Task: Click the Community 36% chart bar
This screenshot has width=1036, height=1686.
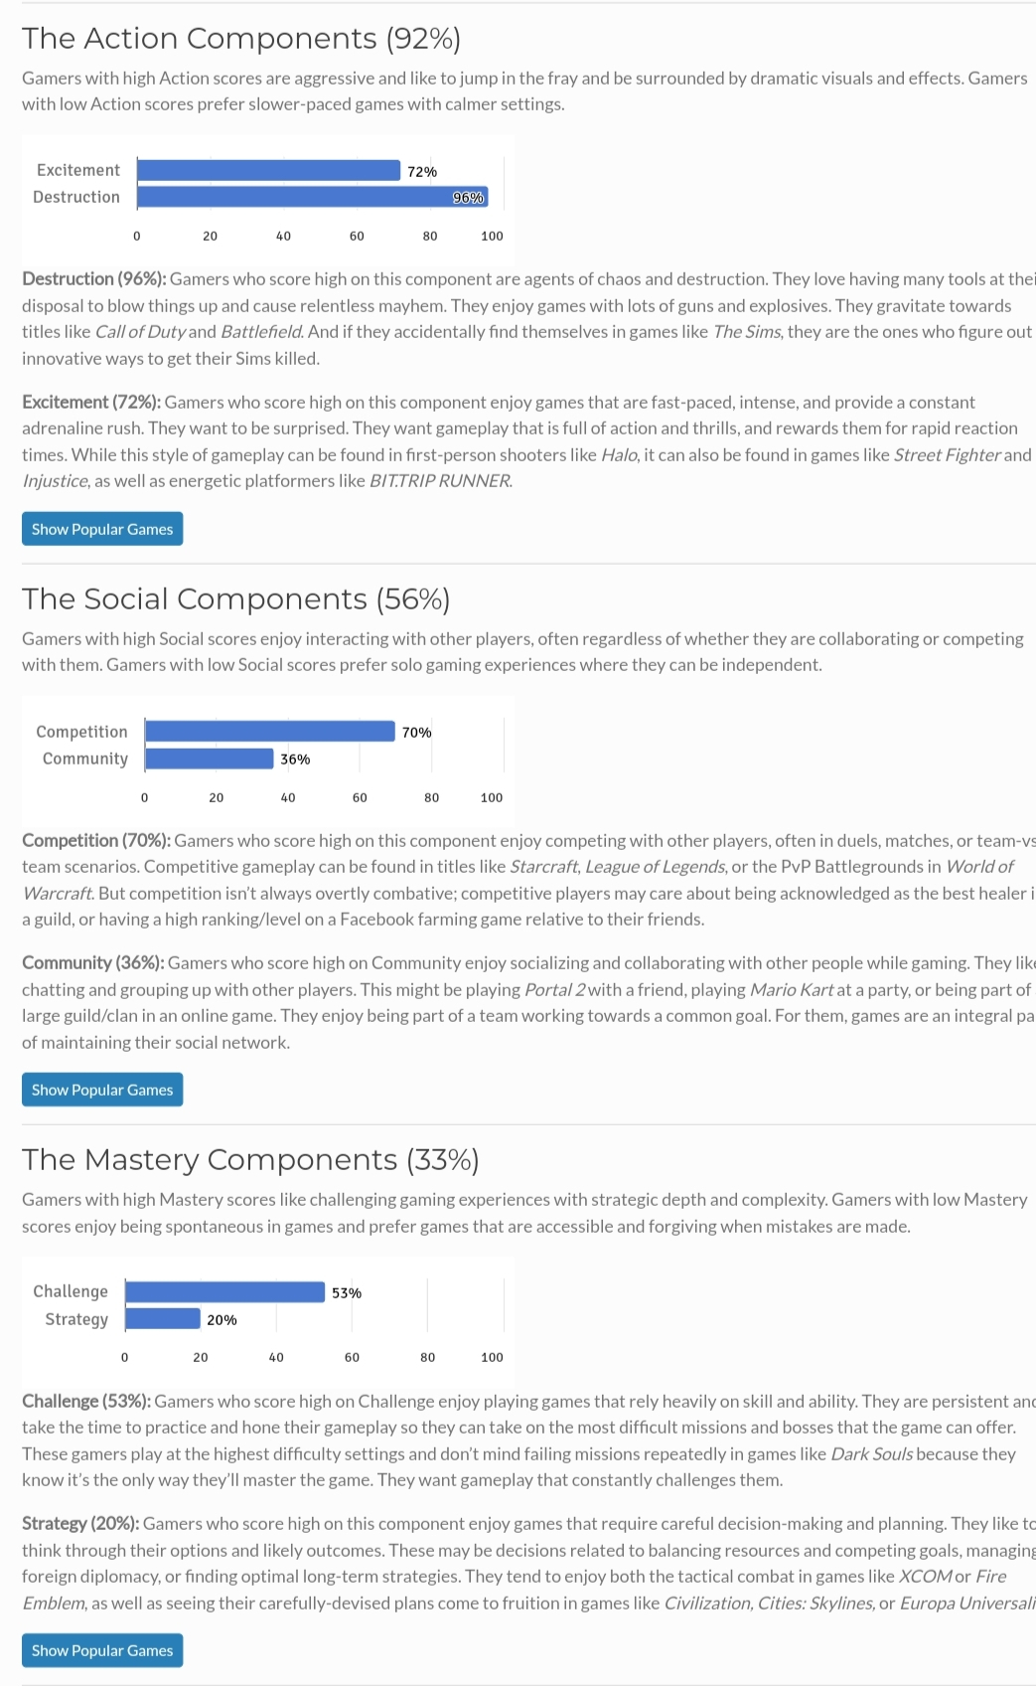Action: (x=210, y=759)
